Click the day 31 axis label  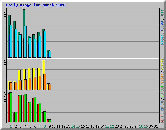tap(156, 126)
